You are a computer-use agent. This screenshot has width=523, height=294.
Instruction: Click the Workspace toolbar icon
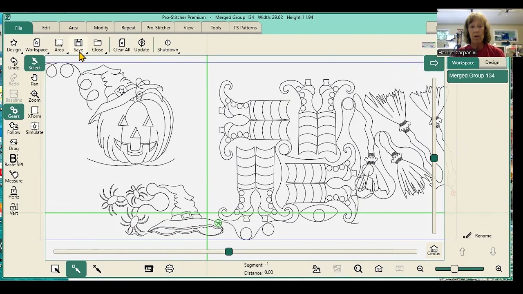click(36, 45)
